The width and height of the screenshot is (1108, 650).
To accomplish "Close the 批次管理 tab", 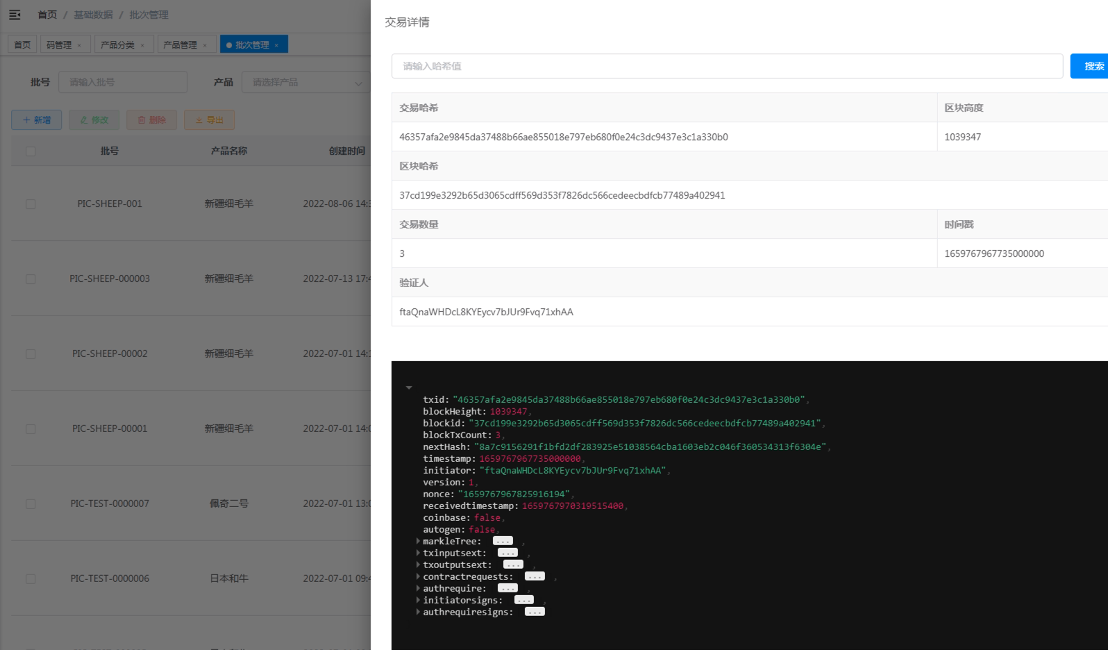I will pos(276,45).
